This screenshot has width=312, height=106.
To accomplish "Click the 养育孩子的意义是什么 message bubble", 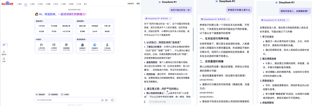I will coord(239,10).
